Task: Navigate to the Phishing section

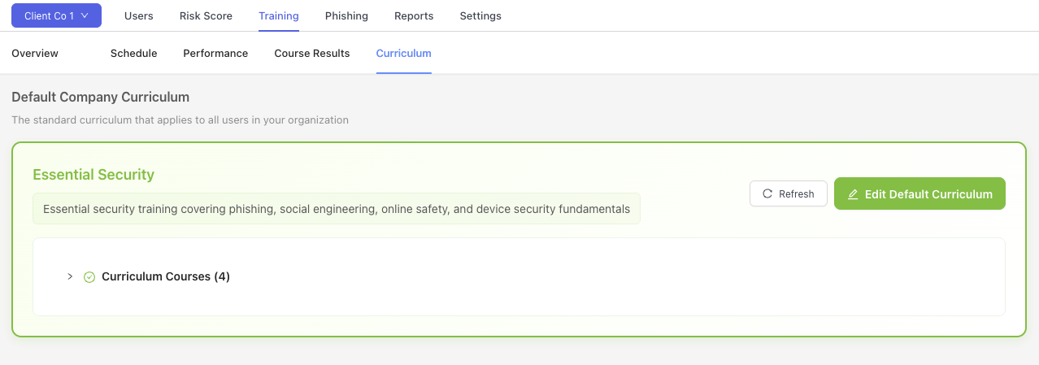Action: (346, 15)
